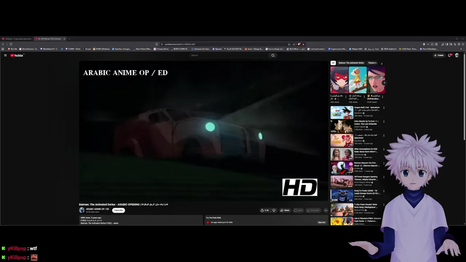The width and height of the screenshot is (466, 262).
Task: Open Kung Fu Panda Tai Lung's Escape video
Action: [x=342, y=196]
